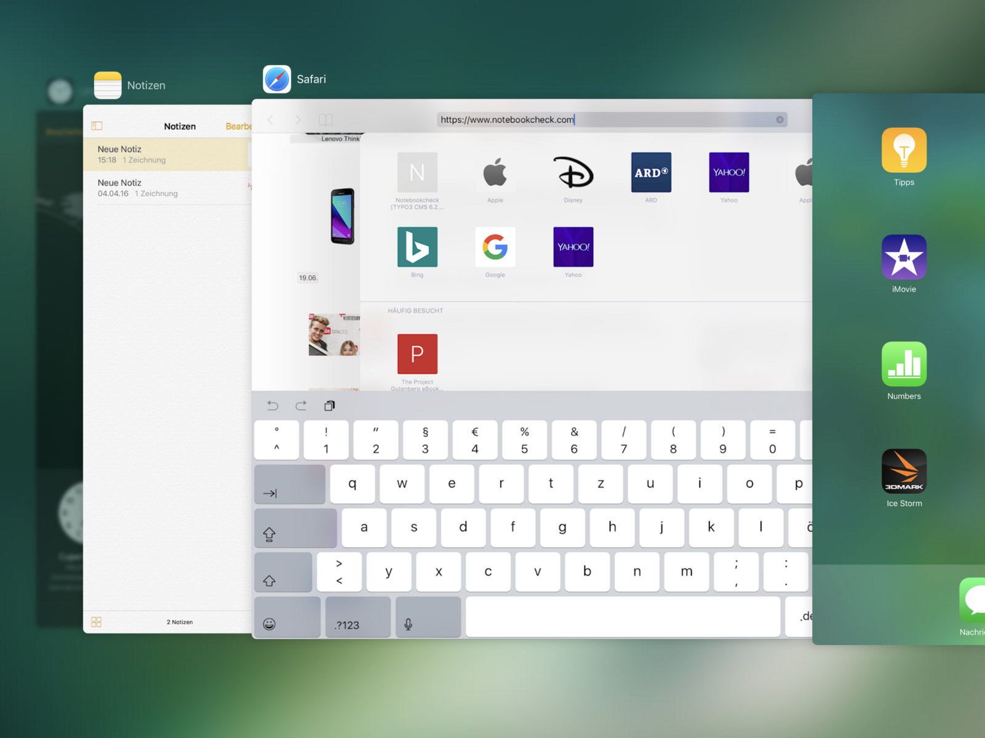This screenshot has height=738, width=985.
Task: Tap the '2 Notizen' count label
Action: click(180, 622)
